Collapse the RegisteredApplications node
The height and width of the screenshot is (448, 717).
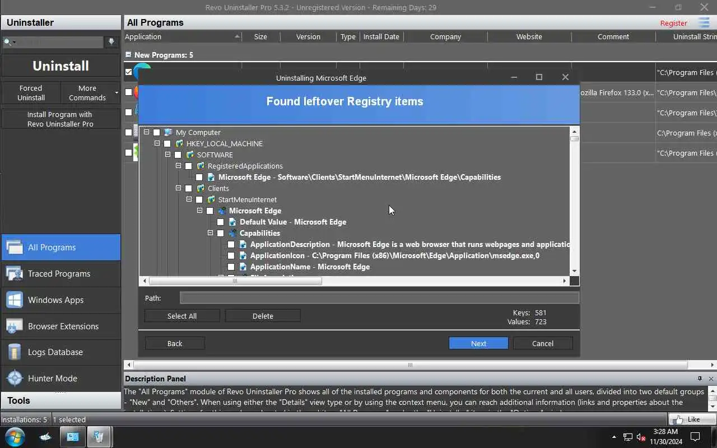178,166
